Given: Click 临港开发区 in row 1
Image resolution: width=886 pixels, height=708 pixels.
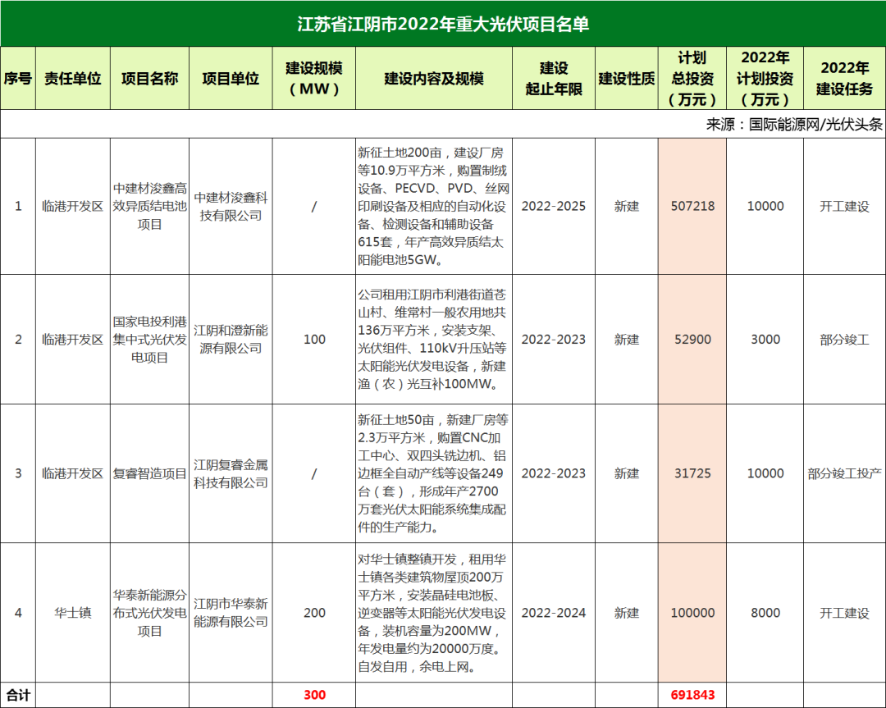Looking at the screenshot, I should [73, 206].
